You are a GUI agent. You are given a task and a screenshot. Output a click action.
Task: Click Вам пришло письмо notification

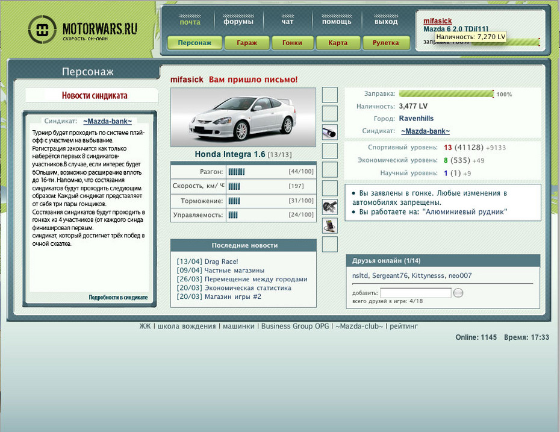coord(253,80)
